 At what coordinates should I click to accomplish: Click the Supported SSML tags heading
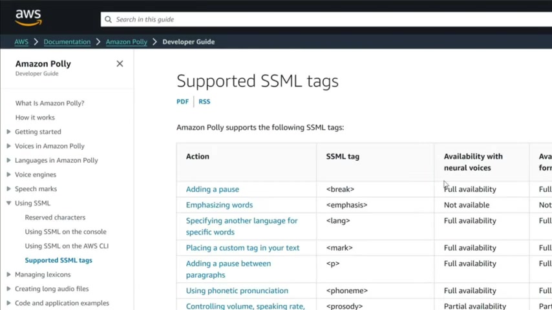pyautogui.click(x=257, y=81)
